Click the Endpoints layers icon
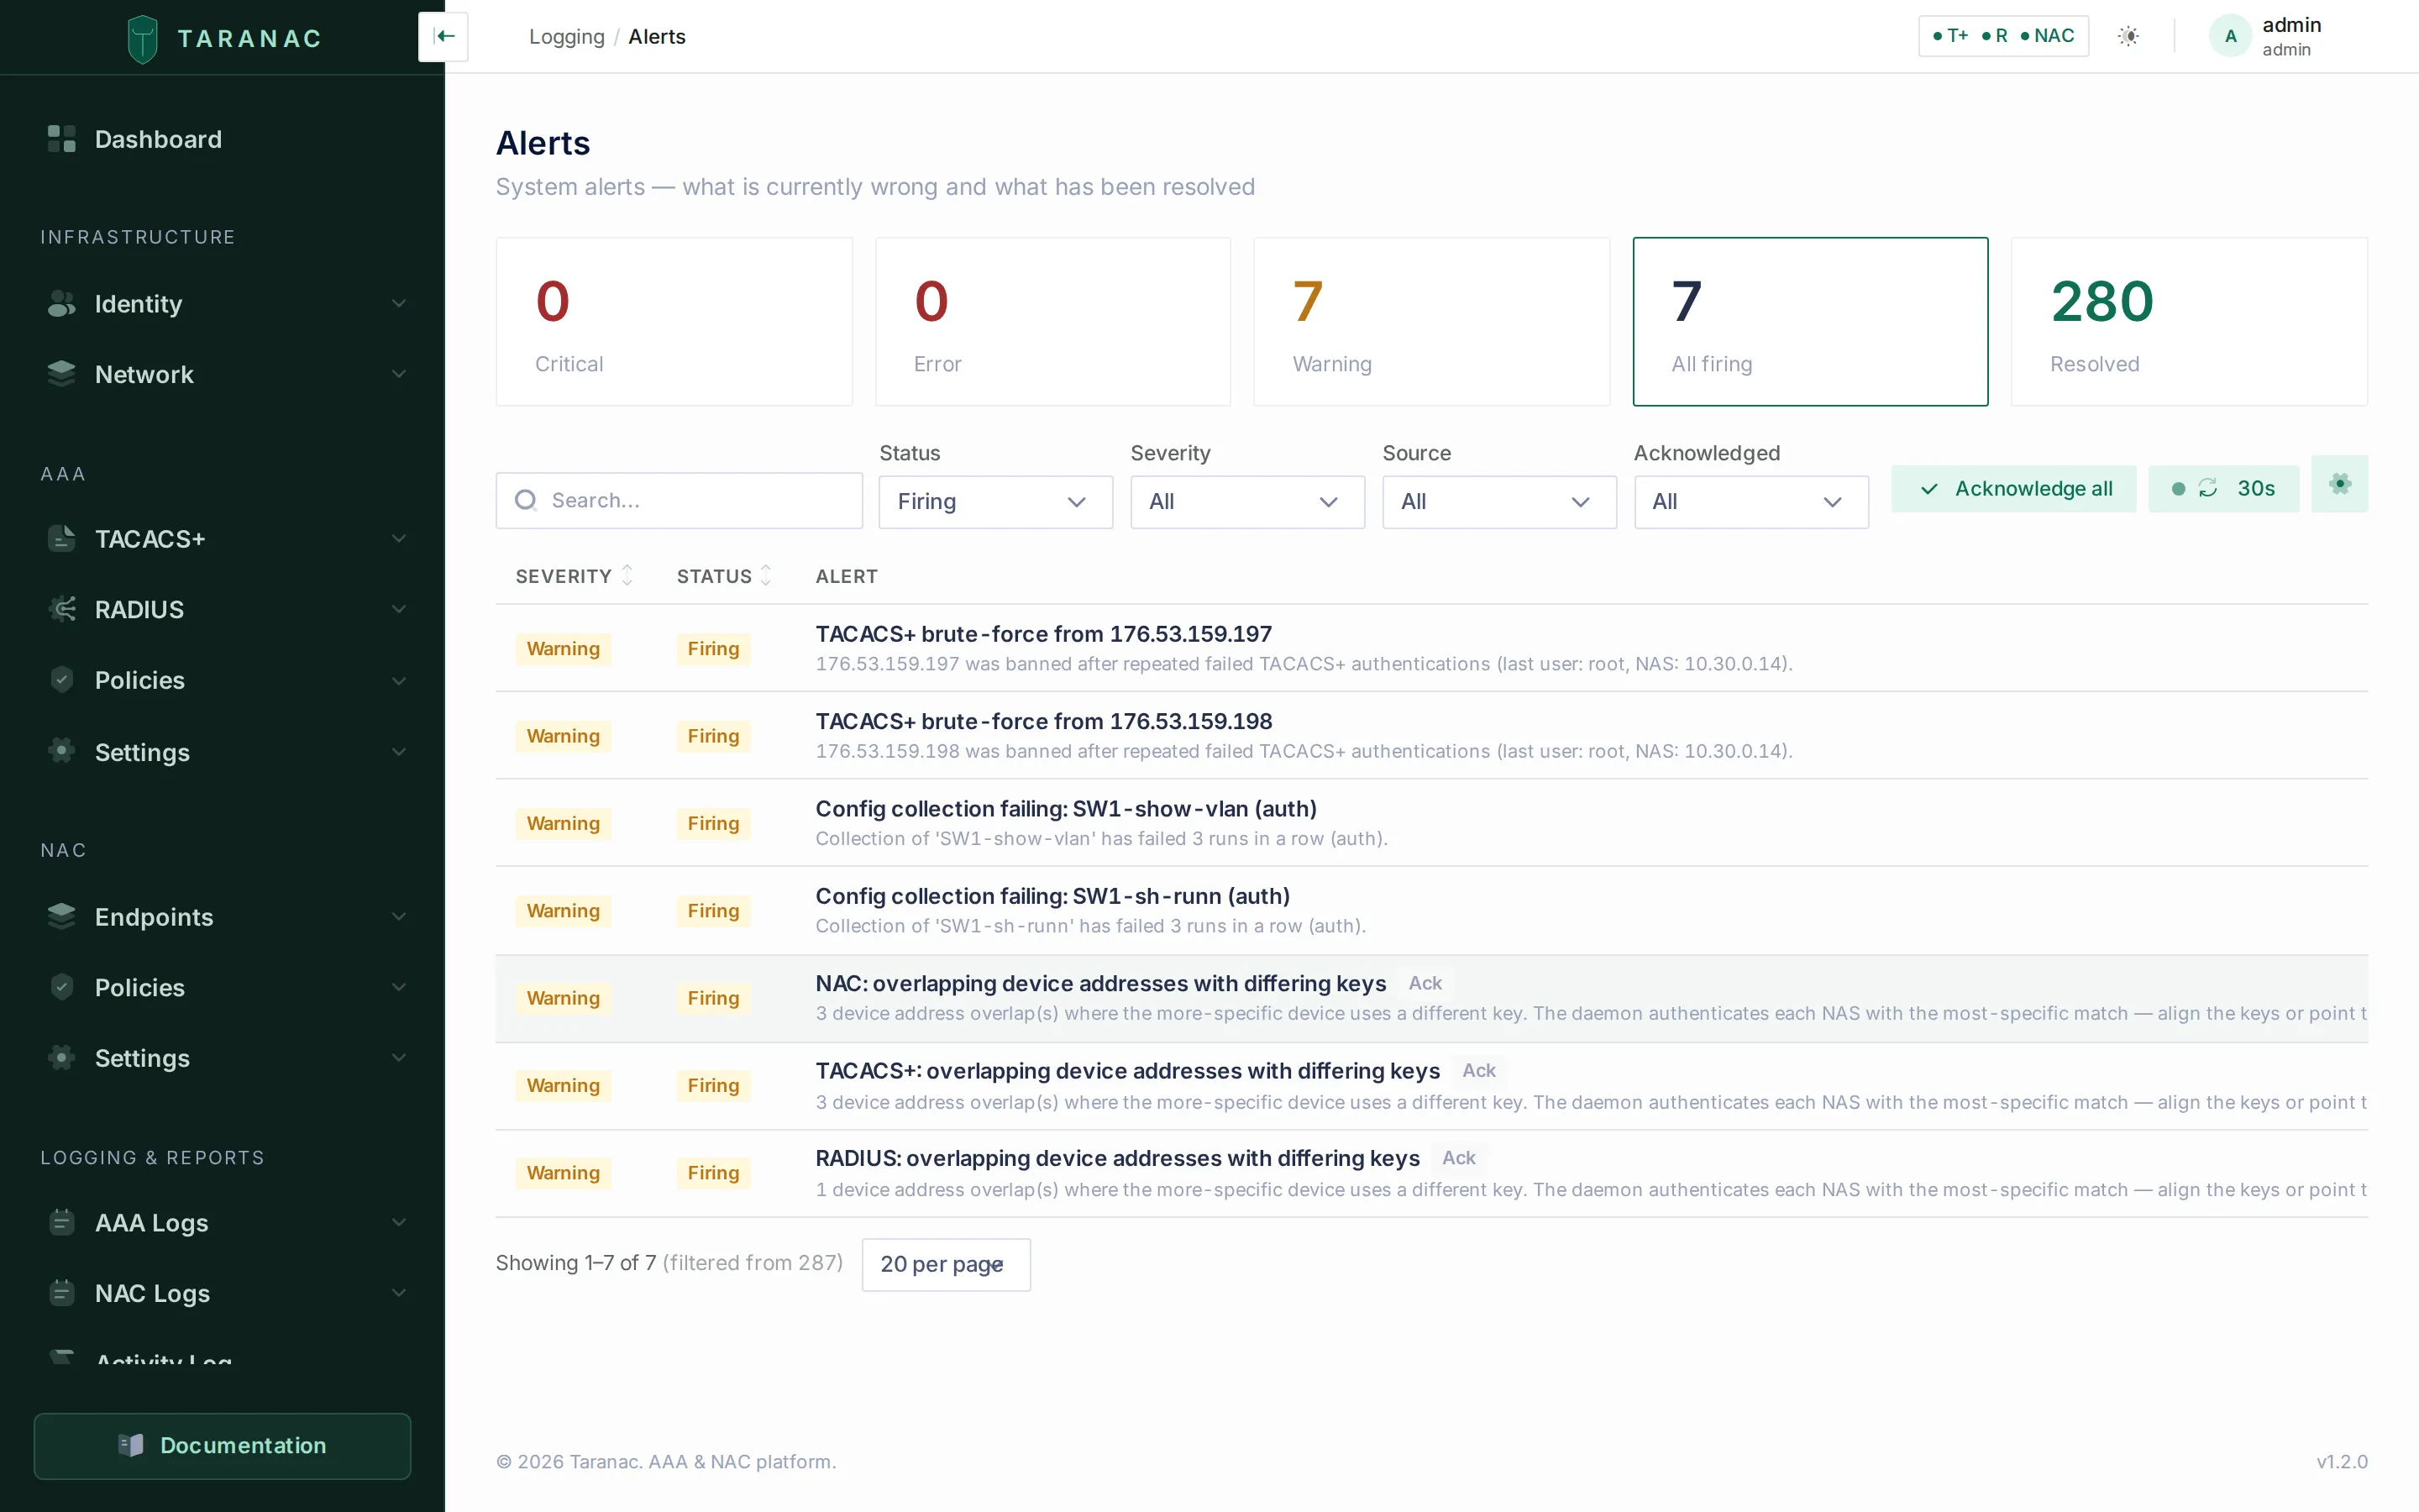 click(62, 916)
